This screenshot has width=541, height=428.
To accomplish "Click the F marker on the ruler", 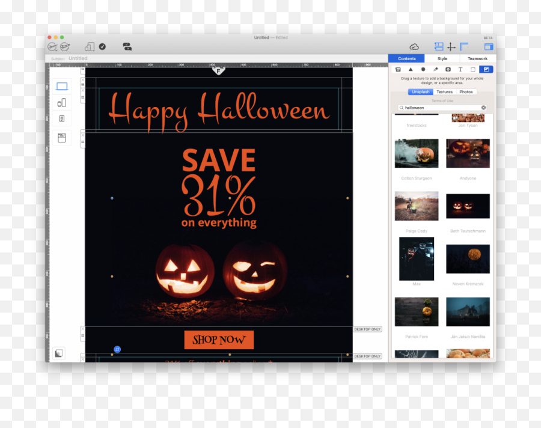I will (218, 71).
